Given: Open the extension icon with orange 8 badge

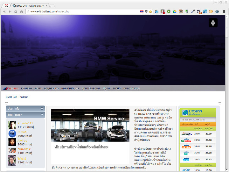Looking at the screenshot, I should [199, 12].
